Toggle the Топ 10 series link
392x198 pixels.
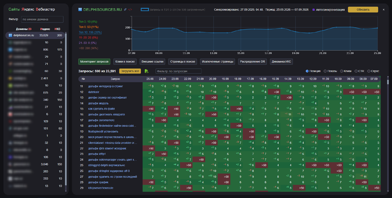click(x=90, y=32)
